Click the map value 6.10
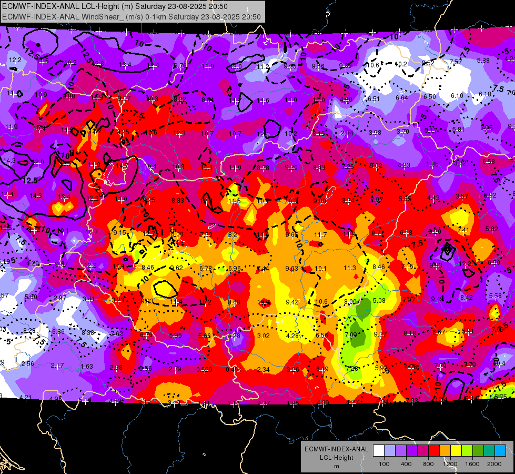 click(x=457, y=96)
